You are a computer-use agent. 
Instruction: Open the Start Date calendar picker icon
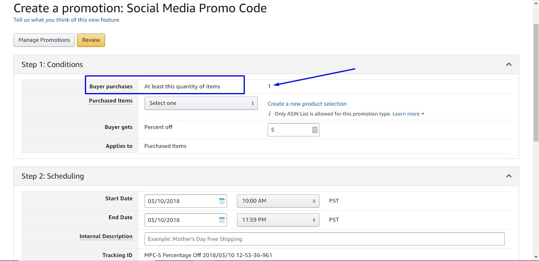[x=222, y=201]
